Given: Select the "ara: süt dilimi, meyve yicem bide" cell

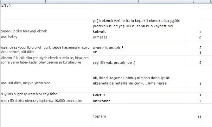Looking at the screenshot, I should [46, 83].
